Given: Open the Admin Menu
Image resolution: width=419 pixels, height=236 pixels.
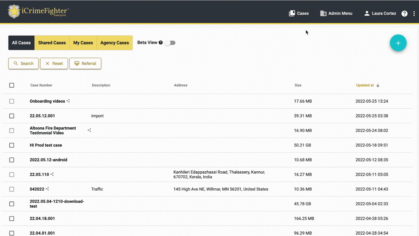Looking at the screenshot, I should [x=336, y=13].
